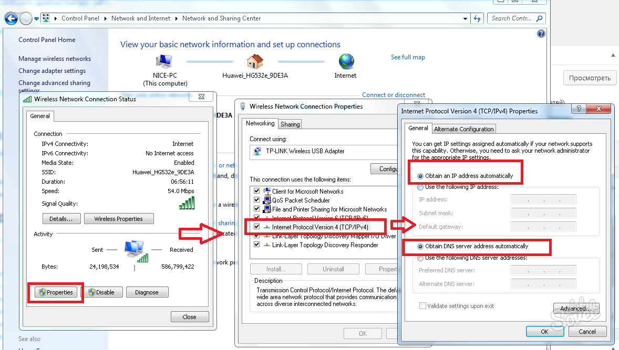Select Alternate Configuration tab

pyautogui.click(x=464, y=129)
